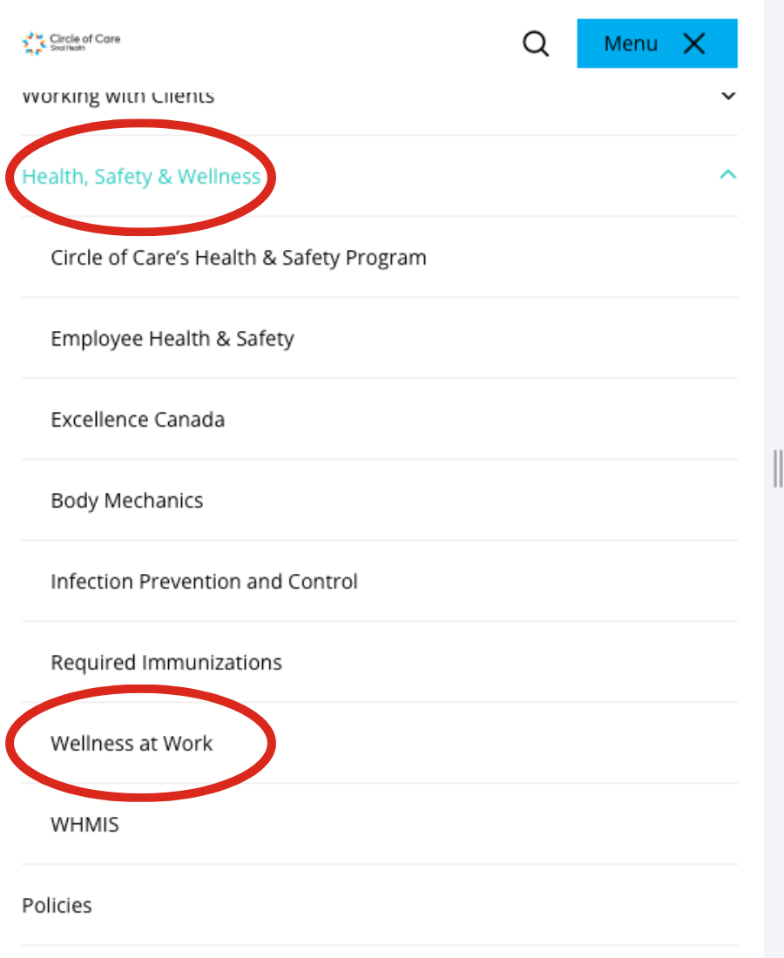Screen dimensions: 784x958
Task: Open the WHMIS link
Action: pos(85,825)
